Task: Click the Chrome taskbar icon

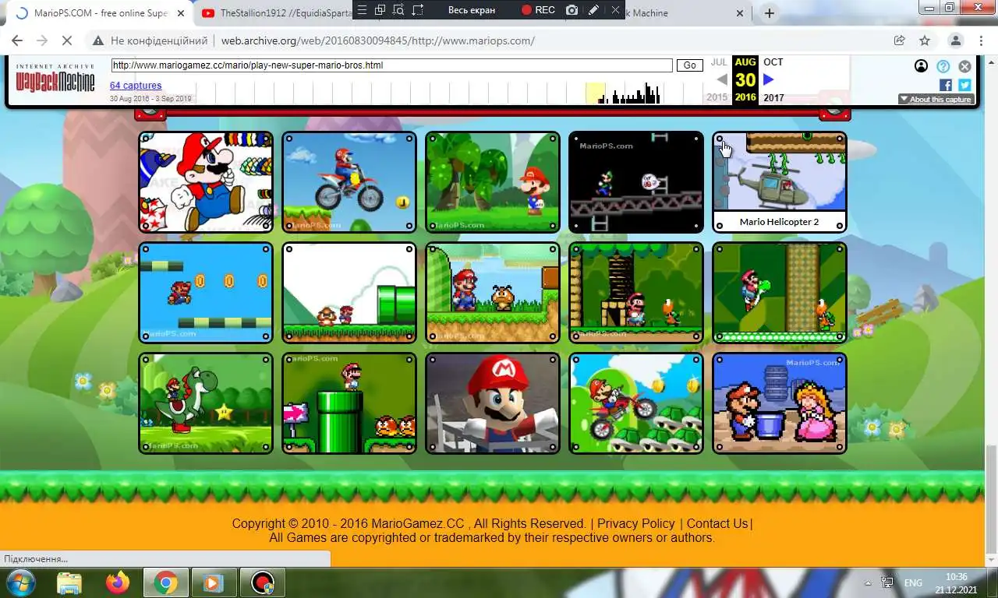Action: (x=166, y=582)
